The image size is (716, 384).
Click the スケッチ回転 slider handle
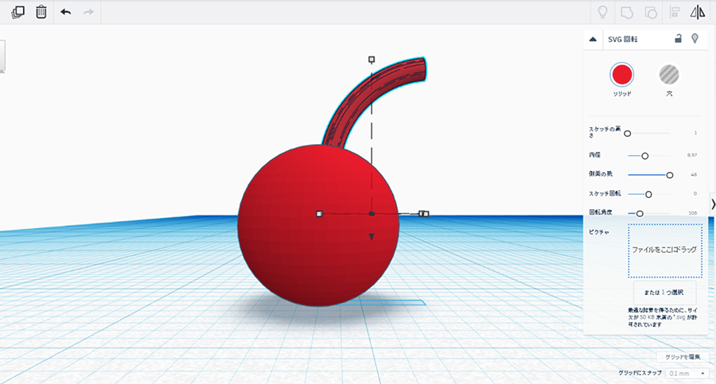648,194
